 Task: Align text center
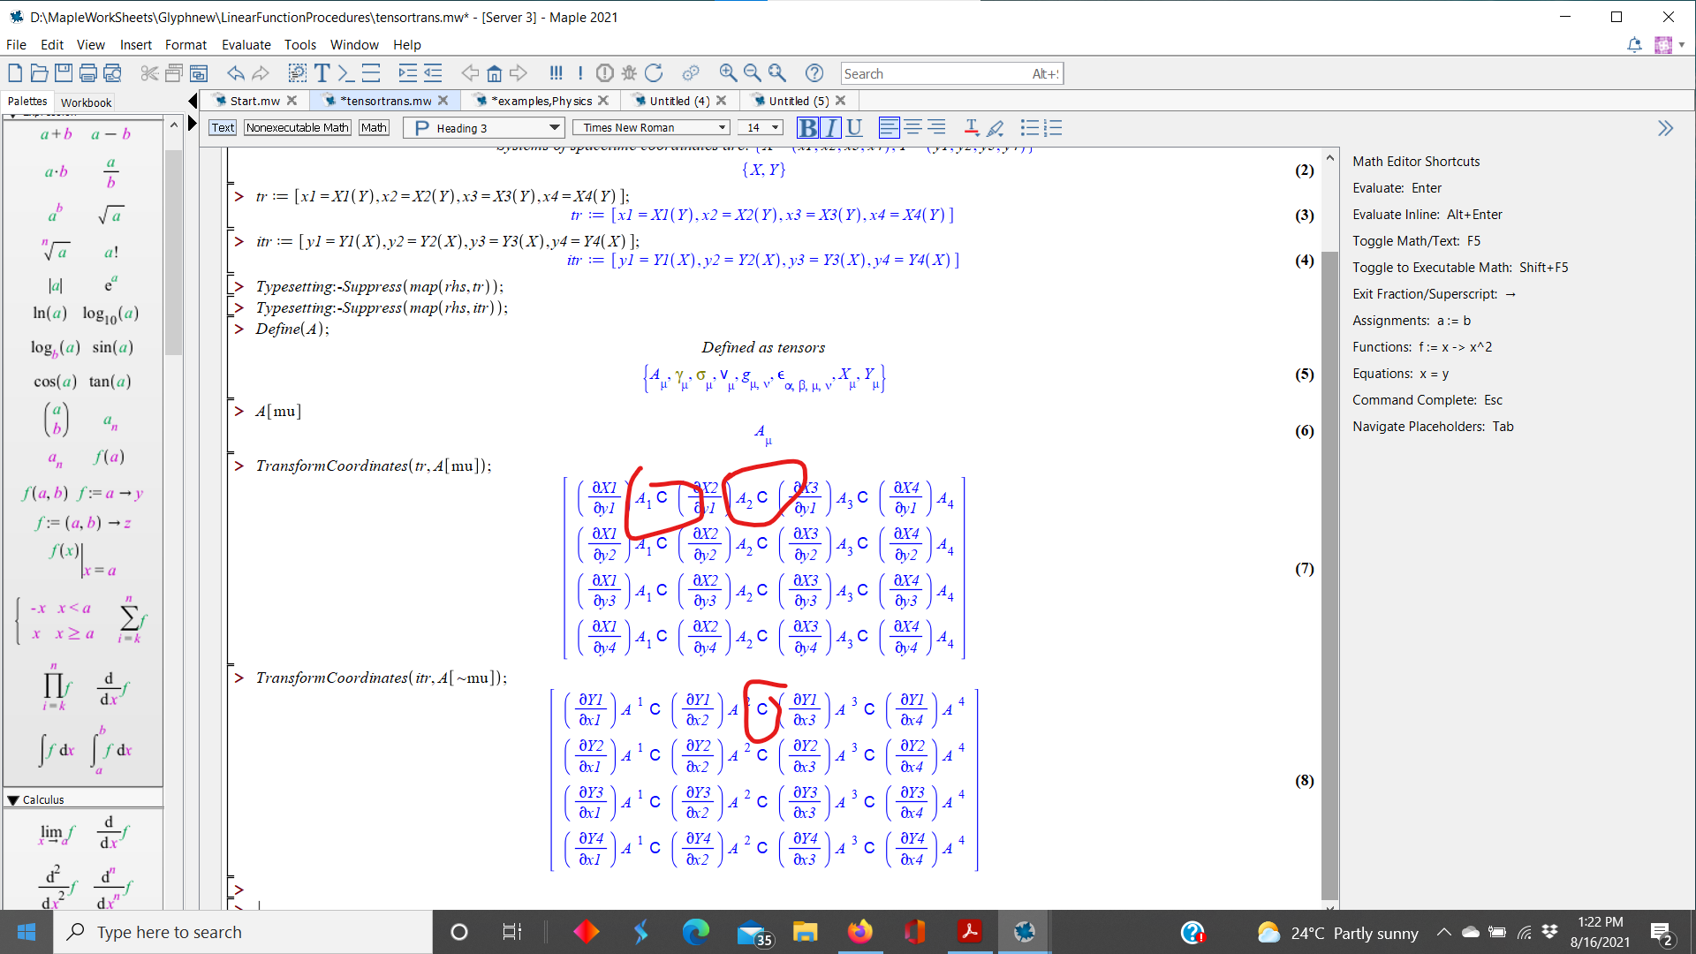pyautogui.click(x=912, y=128)
